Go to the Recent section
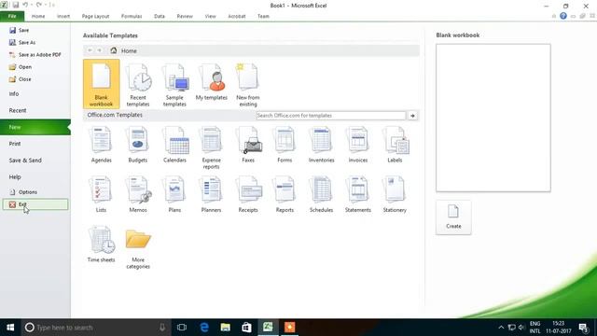The image size is (597, 336). tap(18, 110)
